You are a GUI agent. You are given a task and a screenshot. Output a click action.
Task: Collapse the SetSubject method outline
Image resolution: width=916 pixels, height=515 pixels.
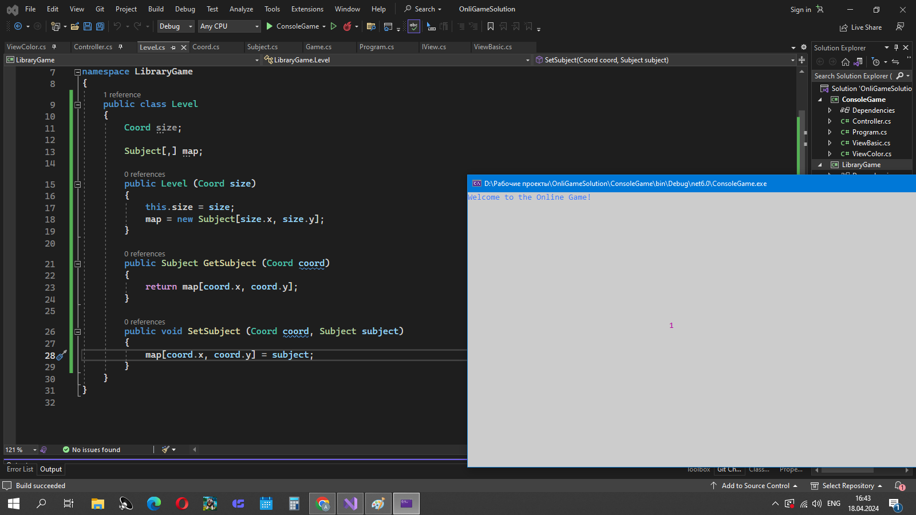[77, 332]
